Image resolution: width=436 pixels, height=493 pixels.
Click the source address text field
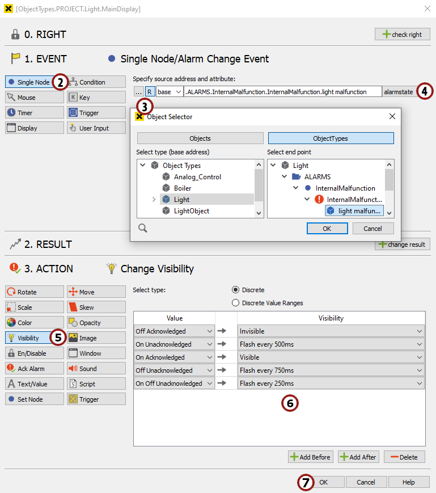282,91
